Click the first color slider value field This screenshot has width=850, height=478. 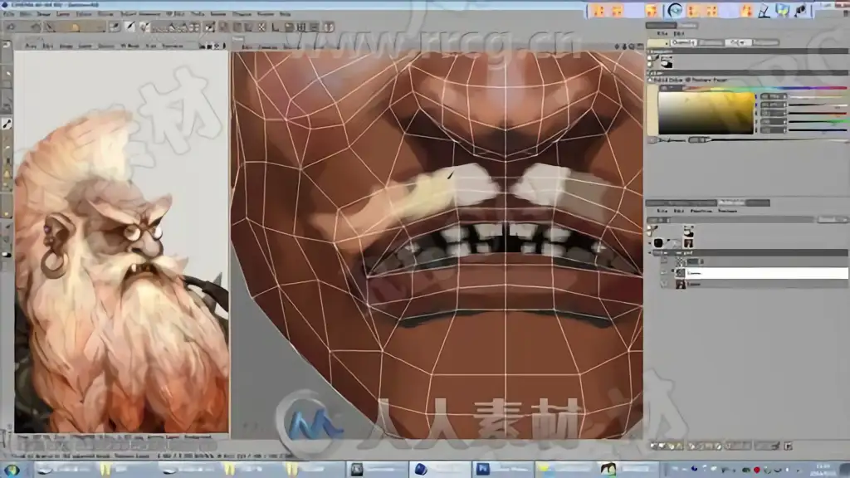(x=774, y=96)
